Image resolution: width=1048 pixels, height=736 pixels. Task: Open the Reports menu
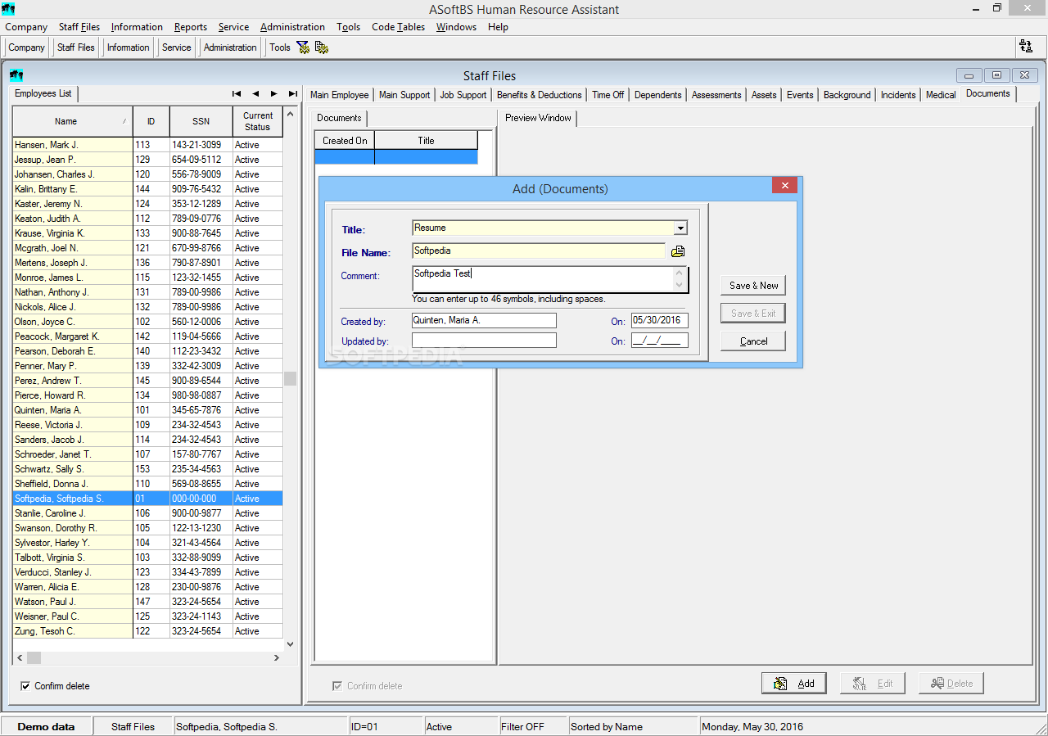pyautogui.click(x=191, y=27)
